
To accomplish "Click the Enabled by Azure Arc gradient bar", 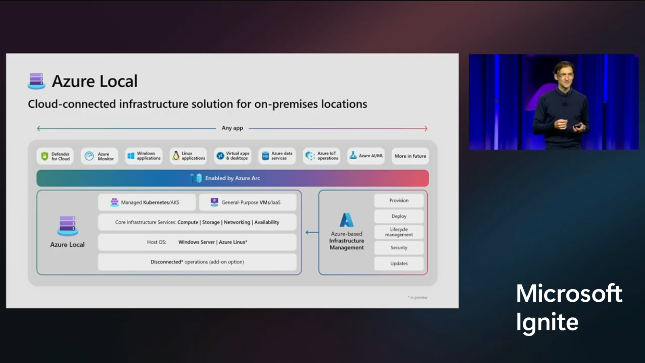I will coord(233,178).
